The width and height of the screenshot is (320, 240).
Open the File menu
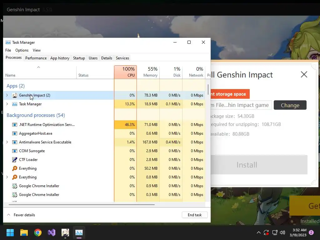pos(8,50)
